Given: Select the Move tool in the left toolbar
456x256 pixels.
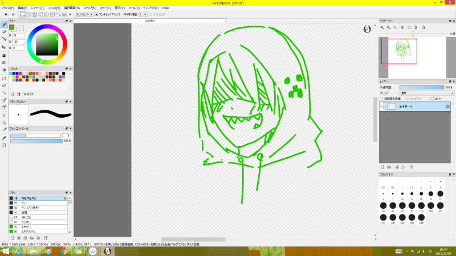Looking at the screenshot, I should [4, 47].
